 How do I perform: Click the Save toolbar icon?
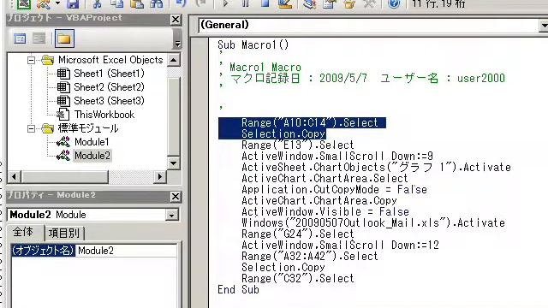[73, 4]
